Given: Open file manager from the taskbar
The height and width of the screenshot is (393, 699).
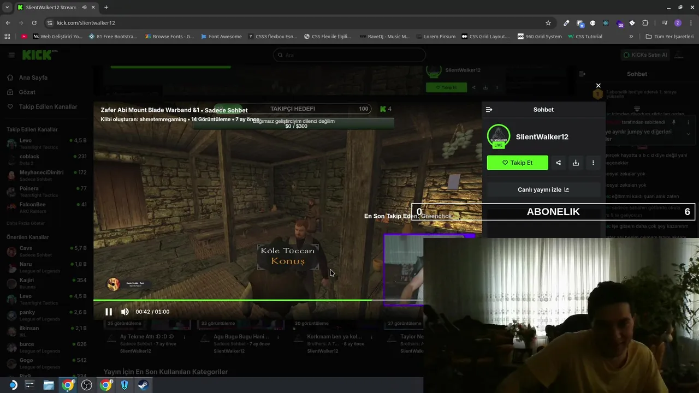Looking at the screenshot, I should point(49,385).
